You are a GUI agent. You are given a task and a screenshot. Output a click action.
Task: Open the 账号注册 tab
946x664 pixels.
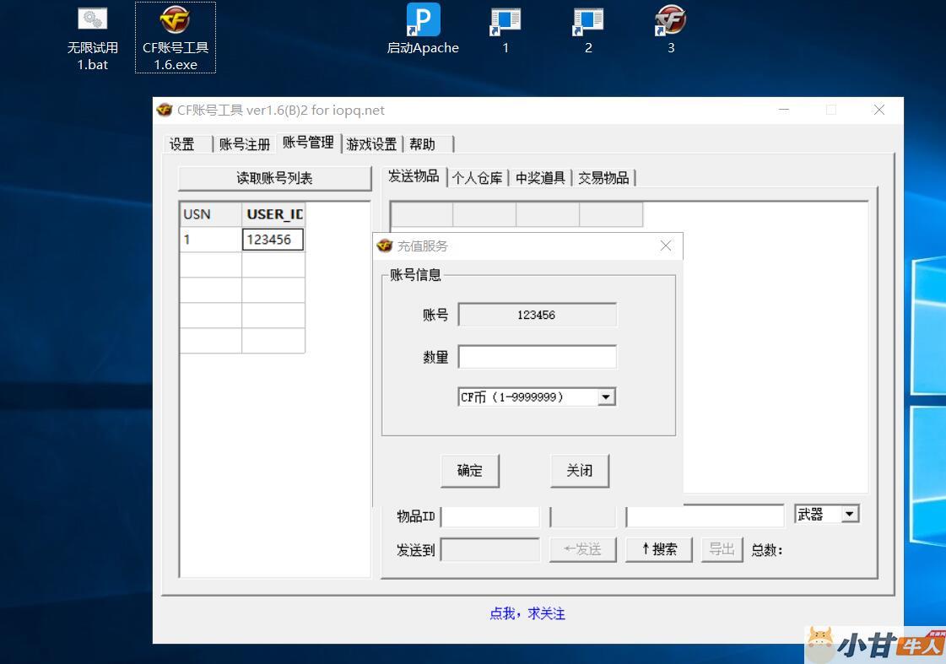pyautogui.click(x=244, y=144)
